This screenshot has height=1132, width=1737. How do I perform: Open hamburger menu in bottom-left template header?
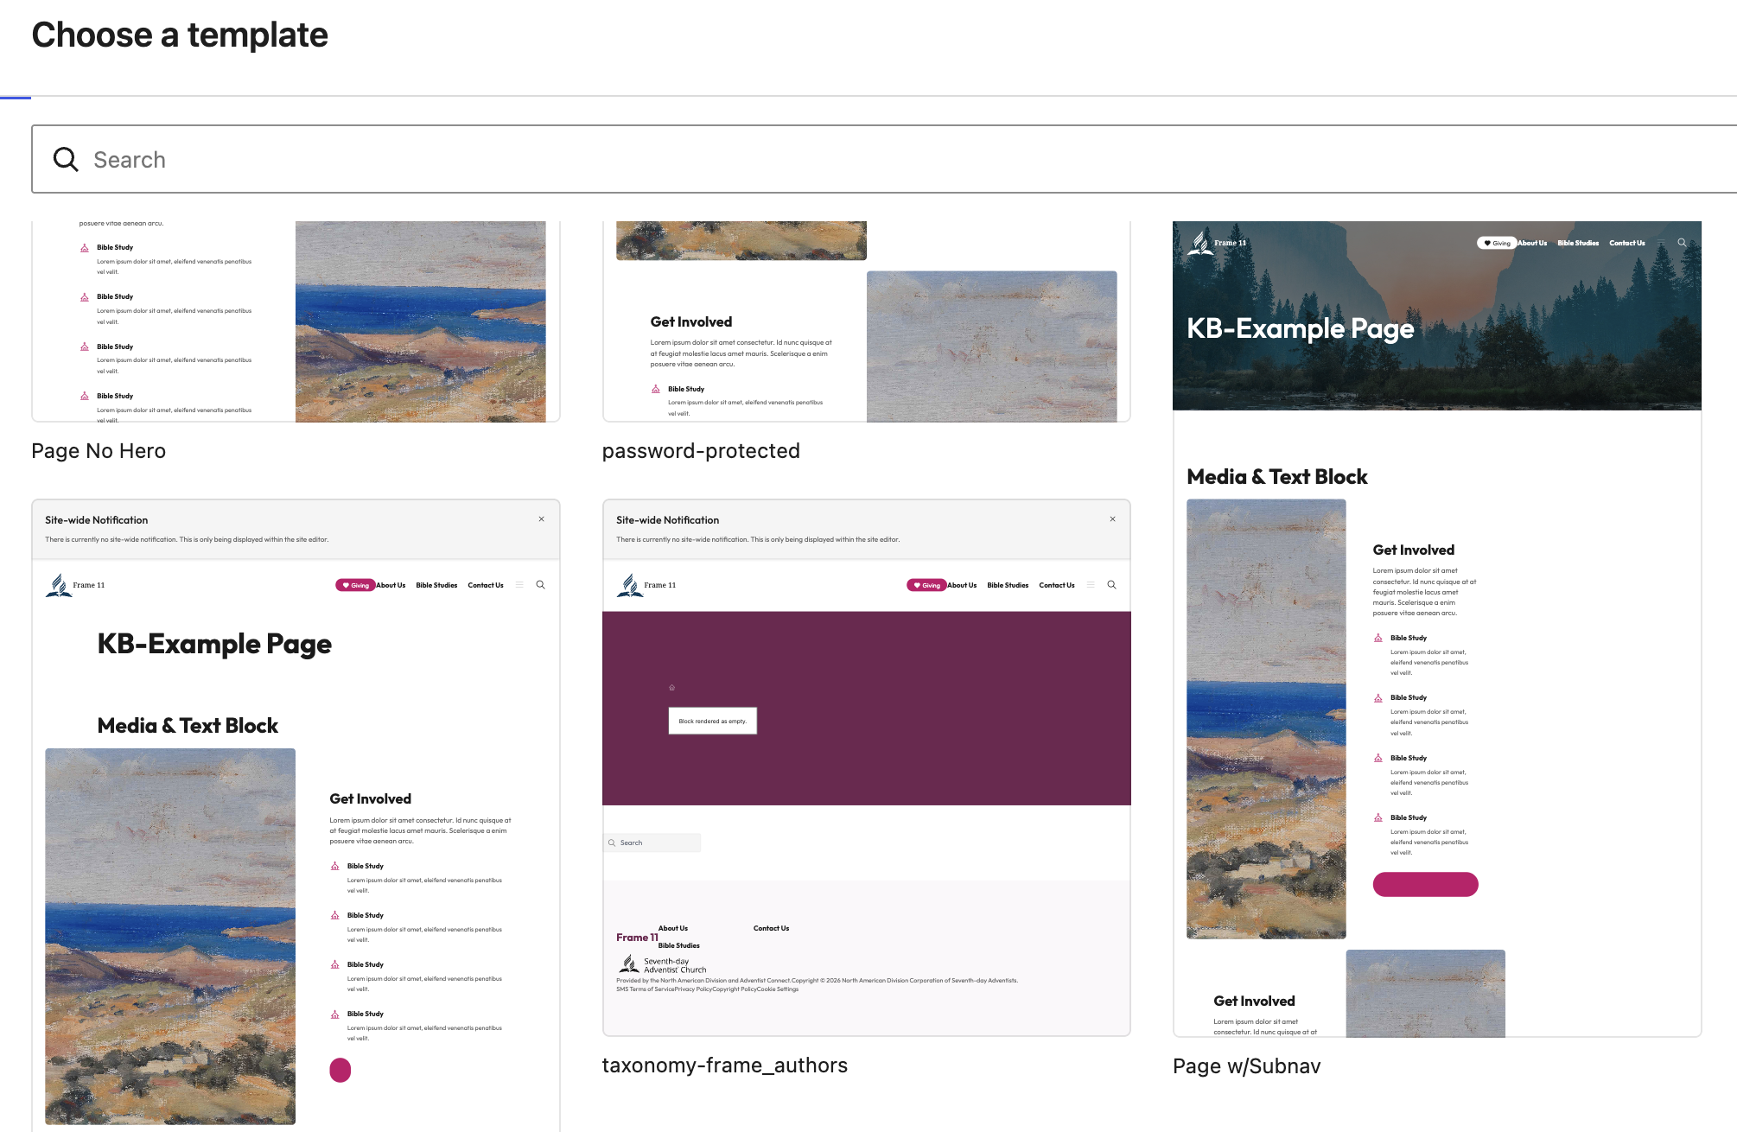(519, 585)
